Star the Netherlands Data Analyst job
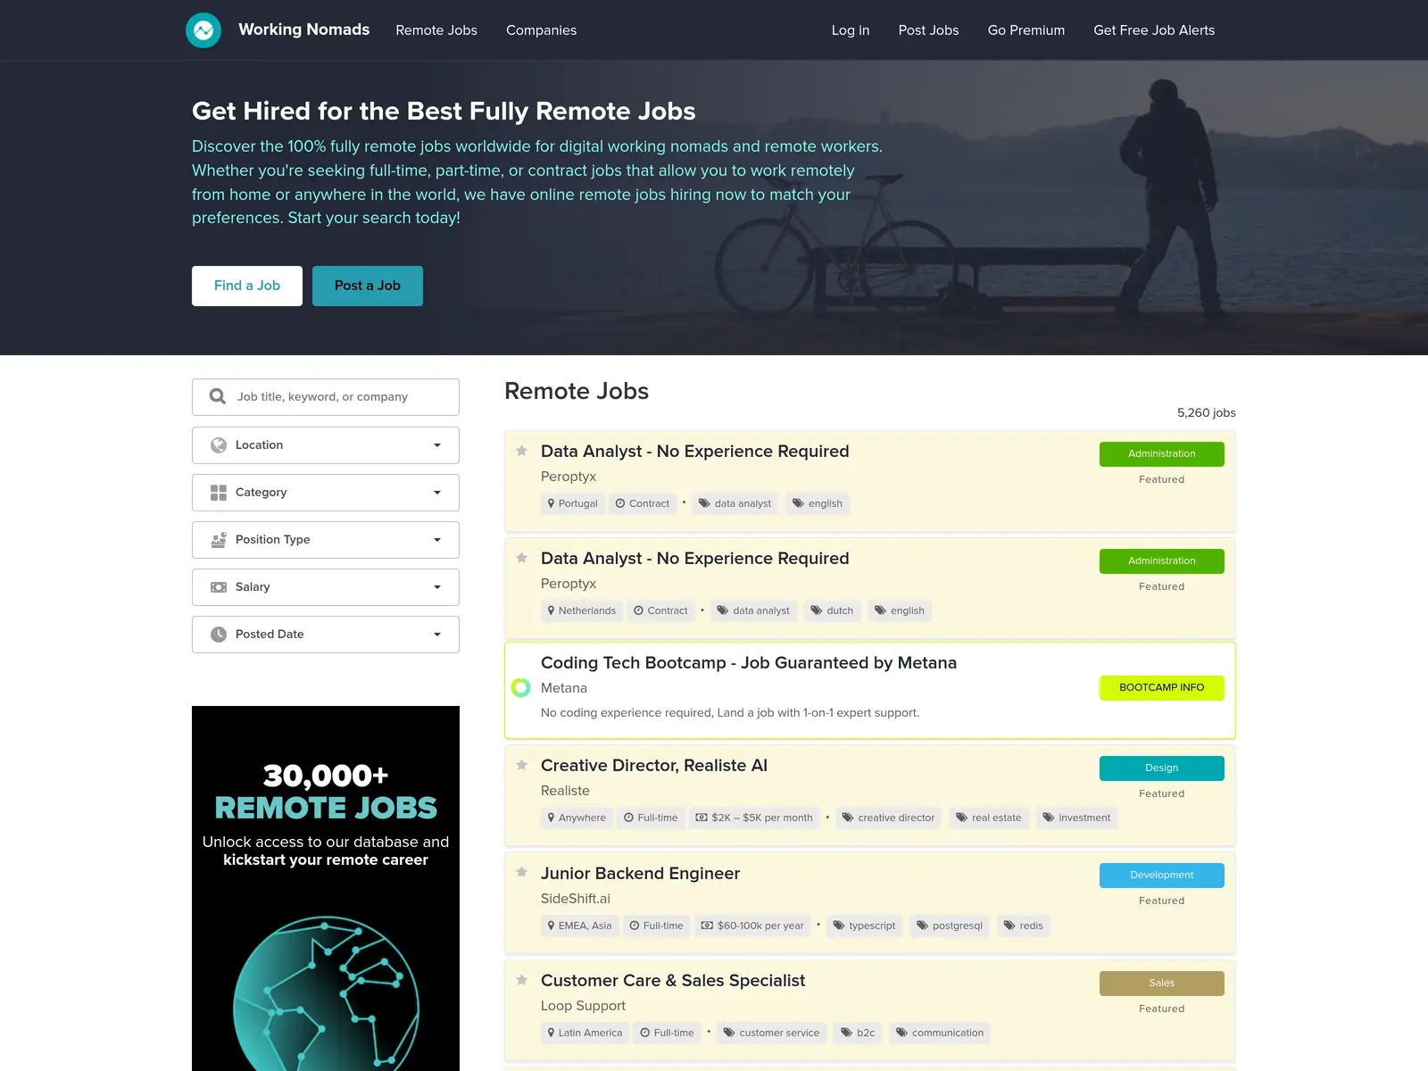 point(522,558)
